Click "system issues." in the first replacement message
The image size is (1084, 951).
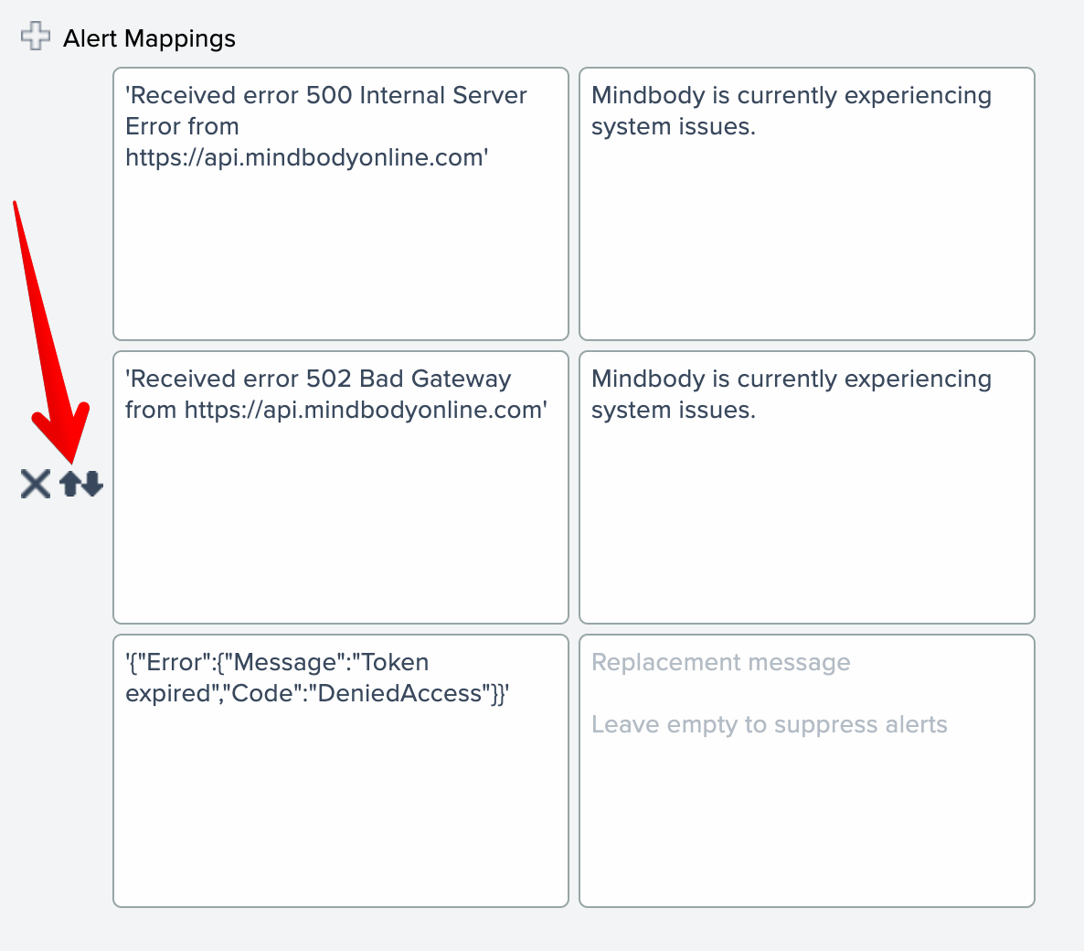673,126
